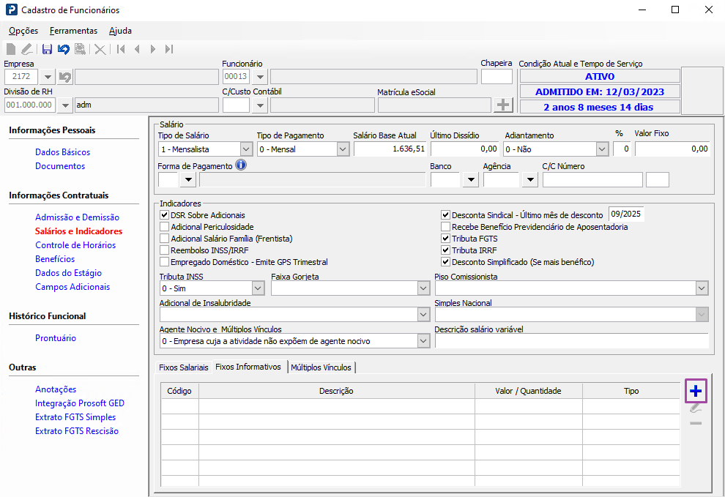Click the New record toolbar icon
Screen dimensions: 725x497
pyautogui.click(x=11, y=49)
